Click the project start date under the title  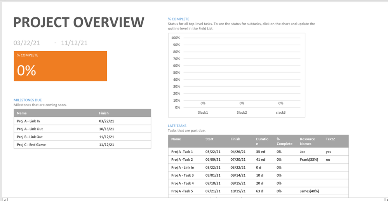[27, 43]
